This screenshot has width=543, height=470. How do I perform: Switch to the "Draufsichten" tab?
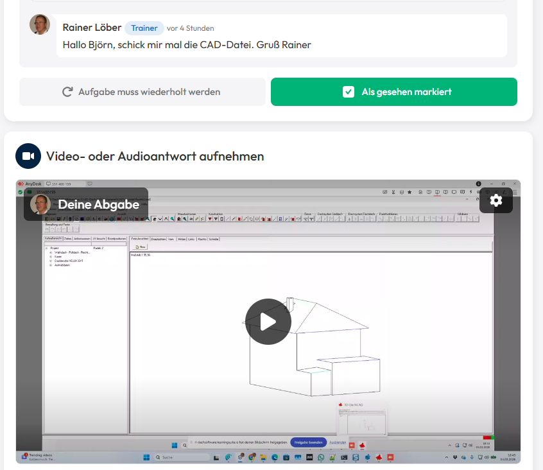tap(159, 238)
